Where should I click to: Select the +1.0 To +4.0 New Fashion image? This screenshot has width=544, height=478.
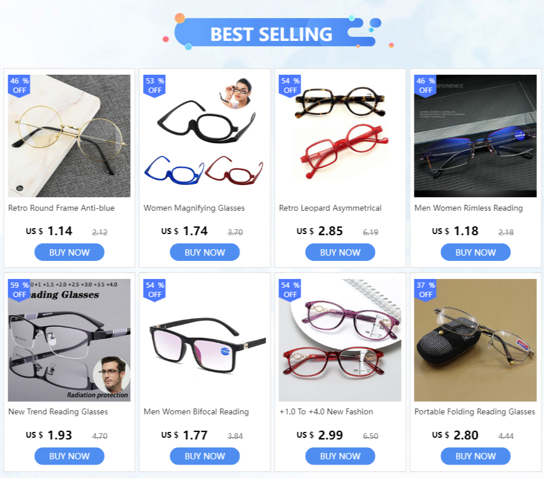tap(340, 340)
